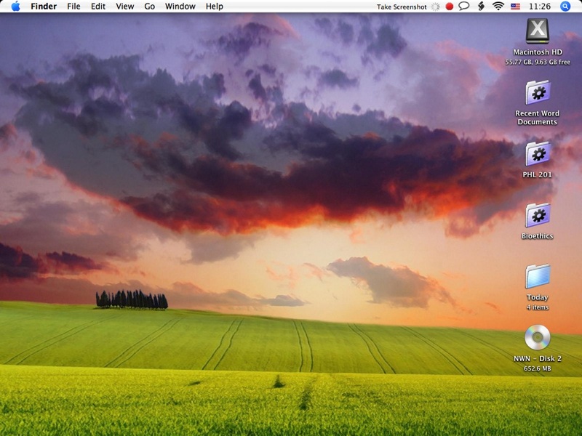Open the Help menu
The height and width of the screenshot is (436, 582).
pos(215,7)
